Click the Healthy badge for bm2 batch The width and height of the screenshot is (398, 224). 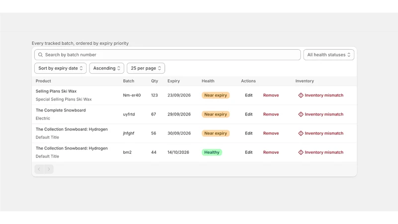pyautogui.click(x=212, y=152)
